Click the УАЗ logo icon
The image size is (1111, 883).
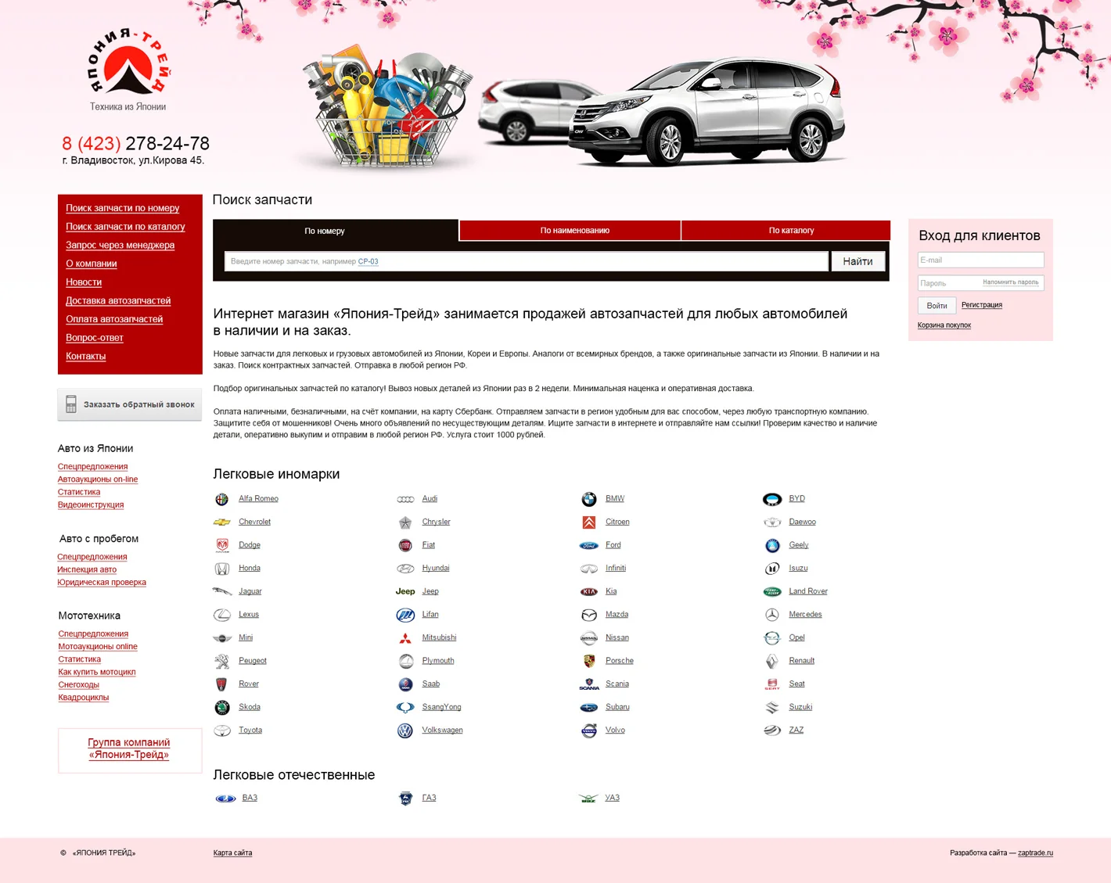[588, 799]
